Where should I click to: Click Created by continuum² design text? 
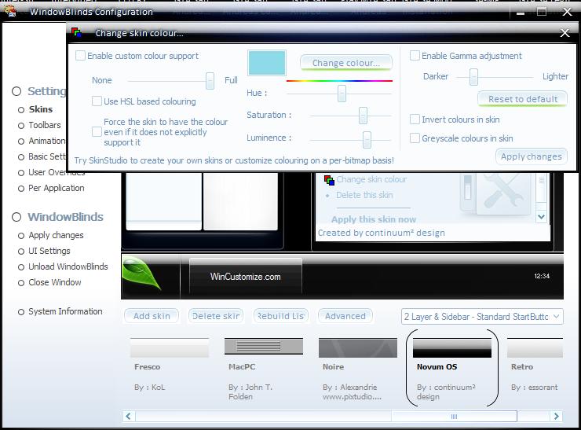coord(382,233)
